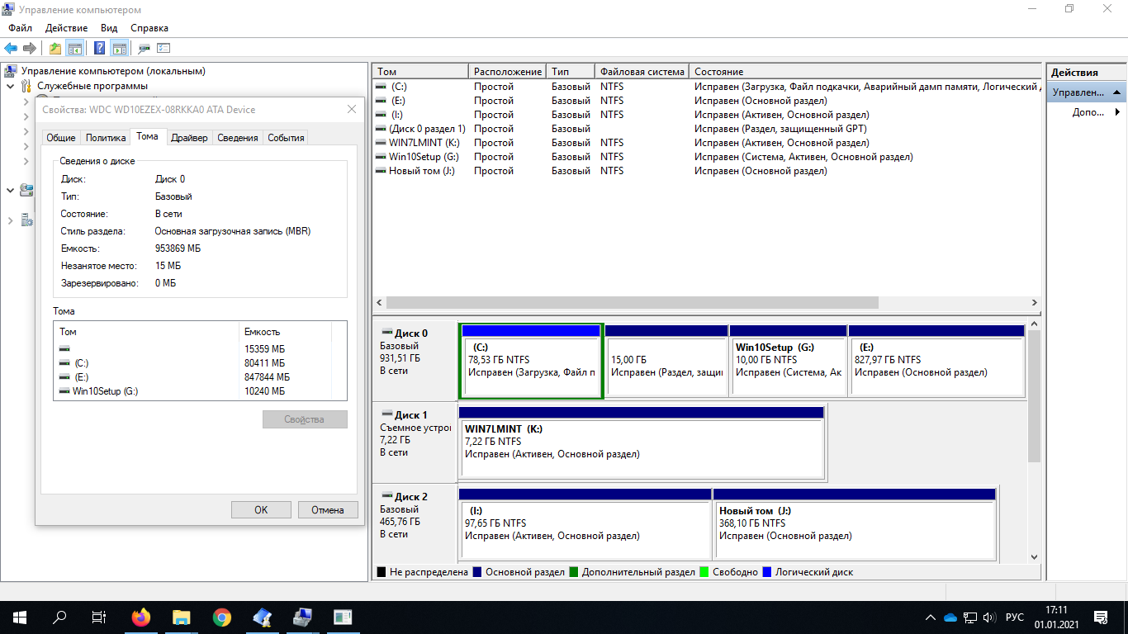Switch to the Общие tab

(61, 138)
